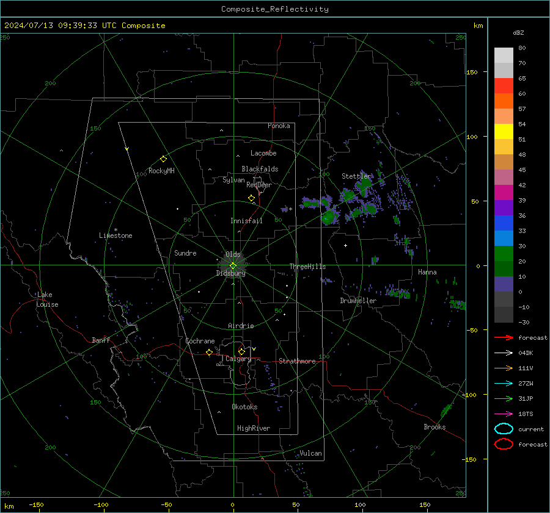Click the HighRiver label

tap(253, 428)
